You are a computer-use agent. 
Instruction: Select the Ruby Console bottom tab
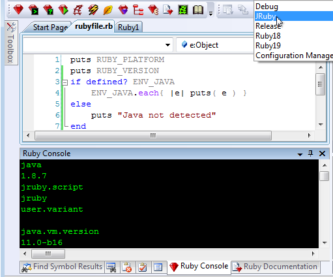(x=199, y=267)
